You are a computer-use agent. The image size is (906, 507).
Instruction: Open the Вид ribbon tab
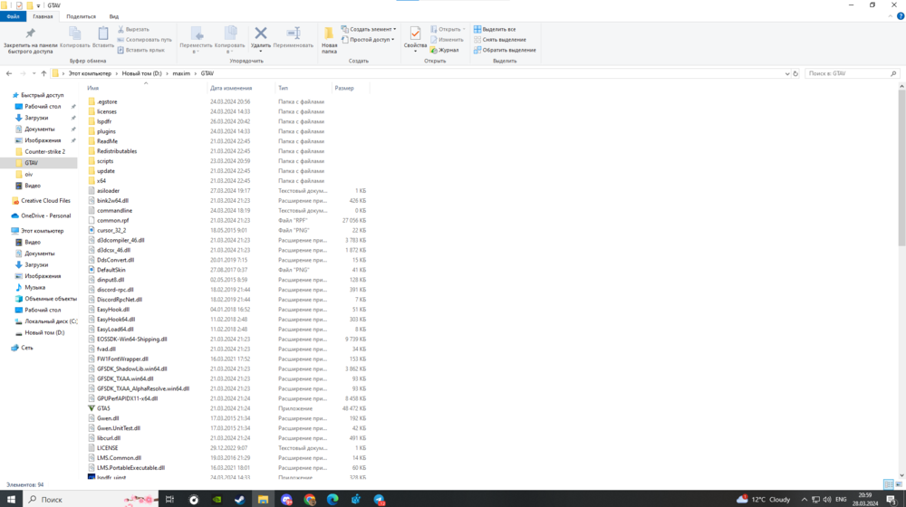point(114,16)
